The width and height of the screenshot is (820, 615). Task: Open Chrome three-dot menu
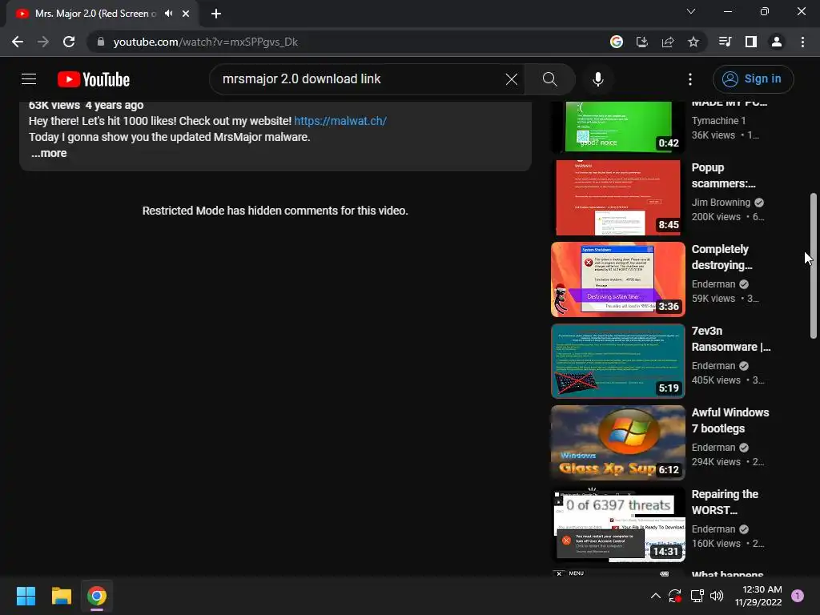coord(802,42)
